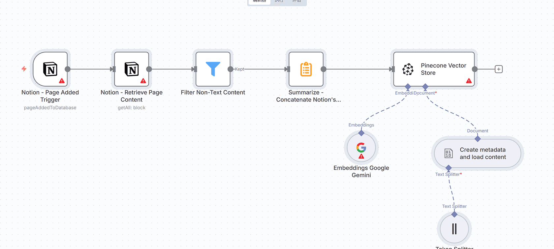Switch to the 编辑器 editor tab
Screen dimensions: 554x249
click(x=260, y=1)
